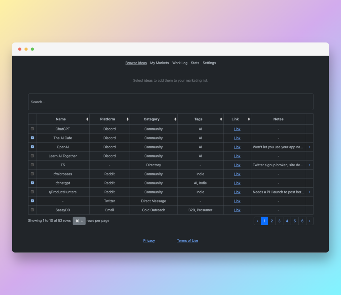Go to page 6 of results

pos(302,221)
